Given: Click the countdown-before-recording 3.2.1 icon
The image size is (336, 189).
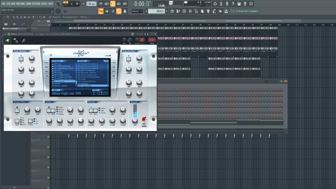Looking at the screenshot, I should click(x=113, y=4).
